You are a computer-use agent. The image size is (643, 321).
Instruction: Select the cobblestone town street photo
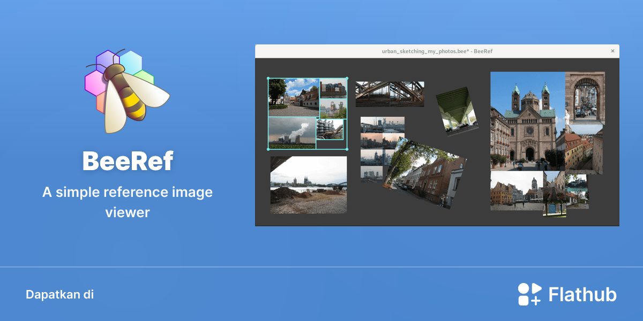tap(294, 97)
